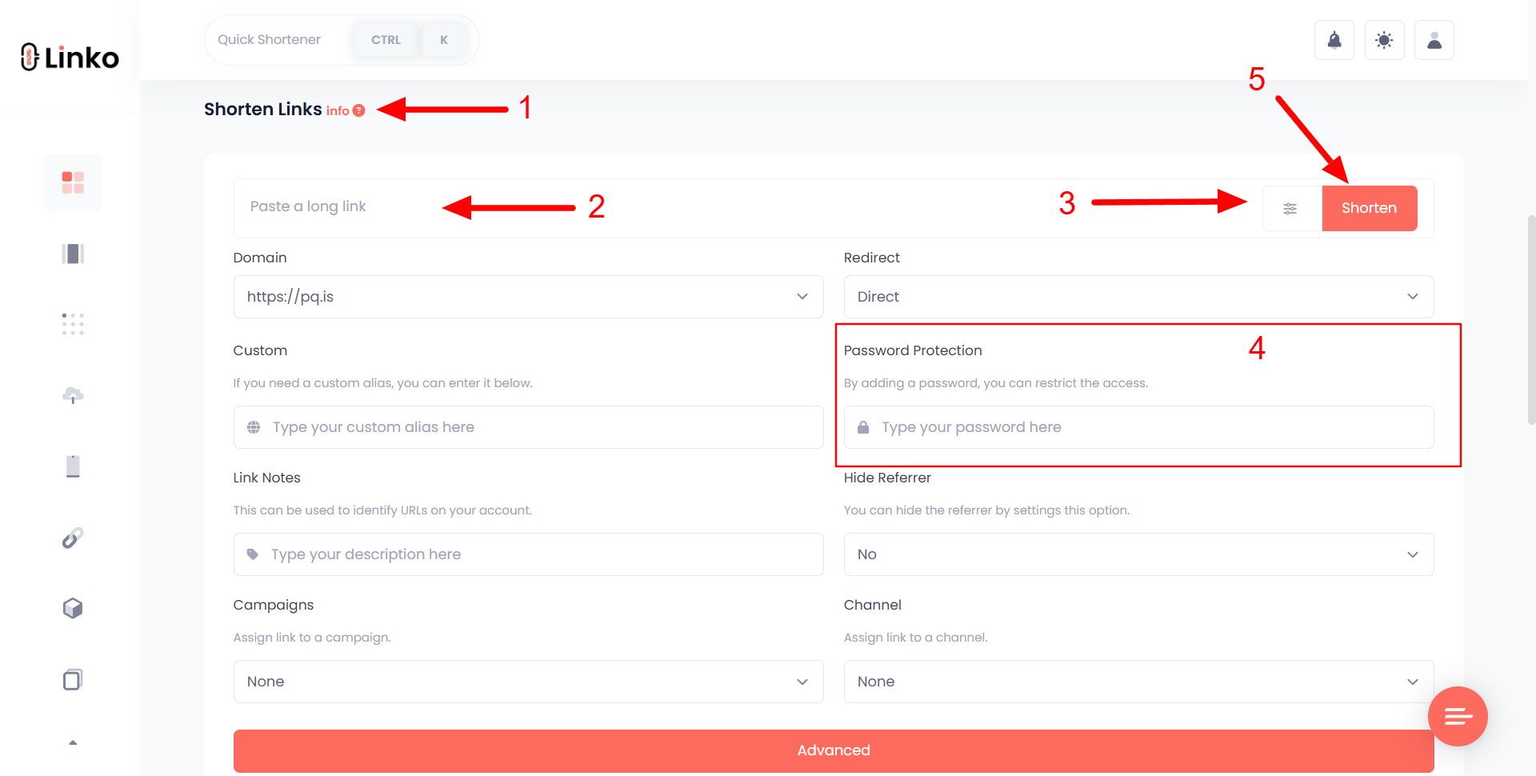Image resolution: width=1536 pixels, height=776 pixels.
Task: Open the dotted grid icon in sidebar
Action: pyautogui.click(x=73, y=324)
